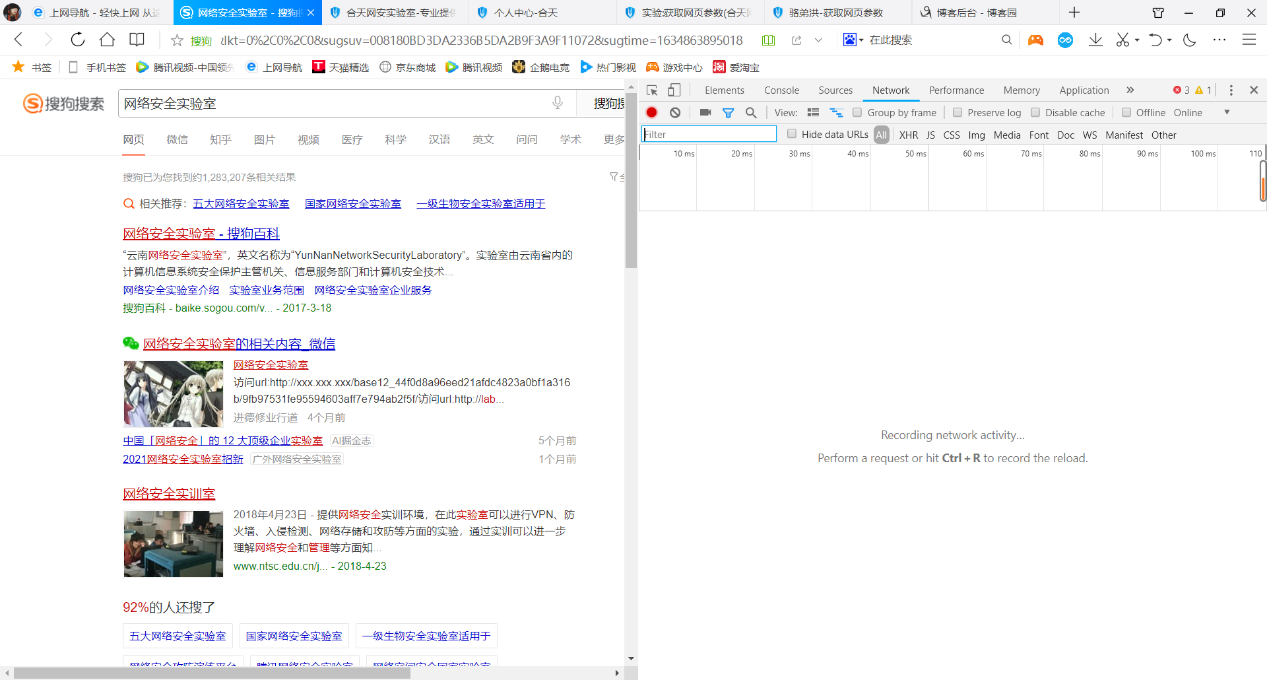The image size is (1267, 680).
Task: Open related suggestion 国家网络安全实验室 link
Action: click(x=353, y=204)
